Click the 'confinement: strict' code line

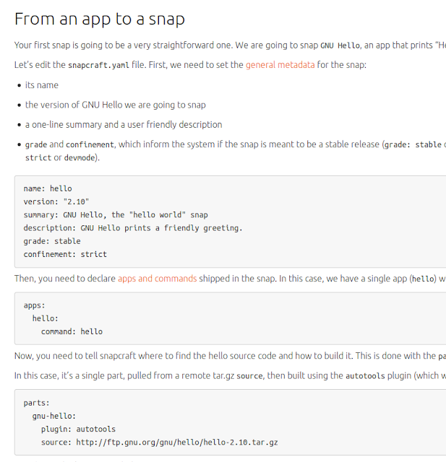[65, 254]
